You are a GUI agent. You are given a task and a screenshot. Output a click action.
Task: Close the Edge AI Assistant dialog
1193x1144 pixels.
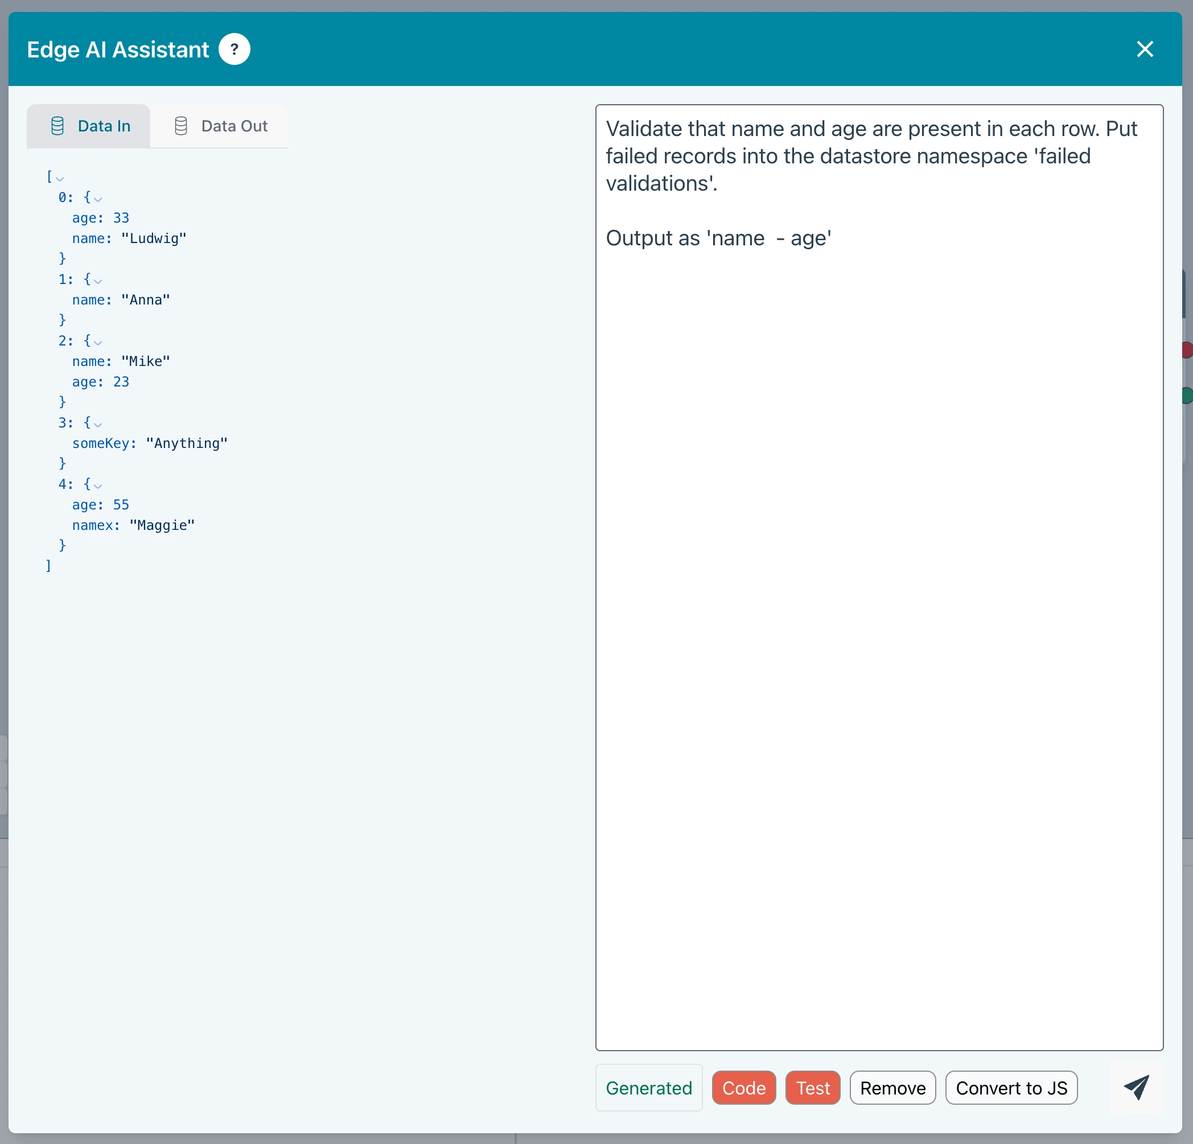(x=1144, y=50)
